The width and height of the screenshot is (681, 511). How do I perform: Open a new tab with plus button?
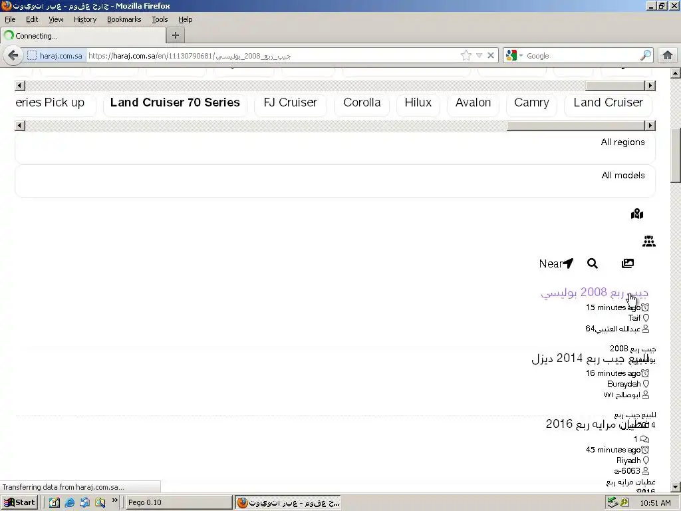point(176,36)
